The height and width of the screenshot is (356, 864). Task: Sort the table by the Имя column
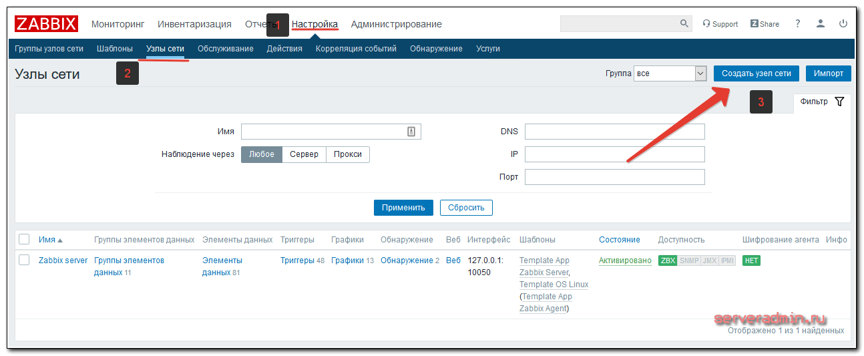pyautogui.click(x=50, y=239)
